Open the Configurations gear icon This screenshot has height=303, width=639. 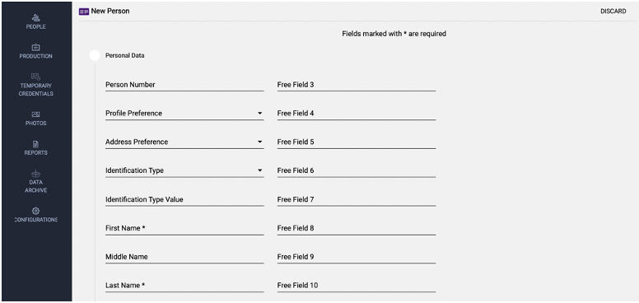click(x=36, y=211)
